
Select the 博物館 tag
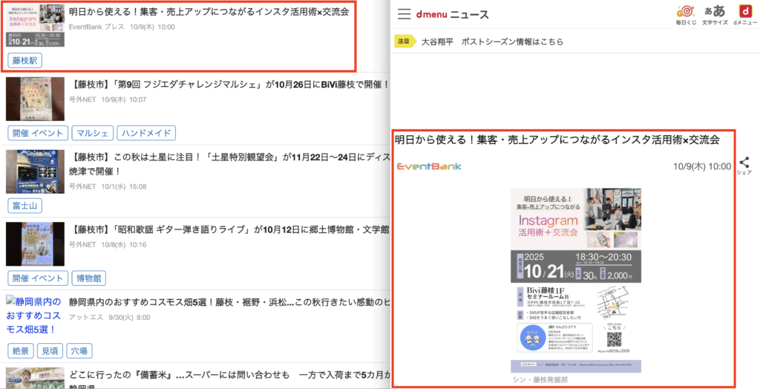pyautogui.click(x=91, y=278)
